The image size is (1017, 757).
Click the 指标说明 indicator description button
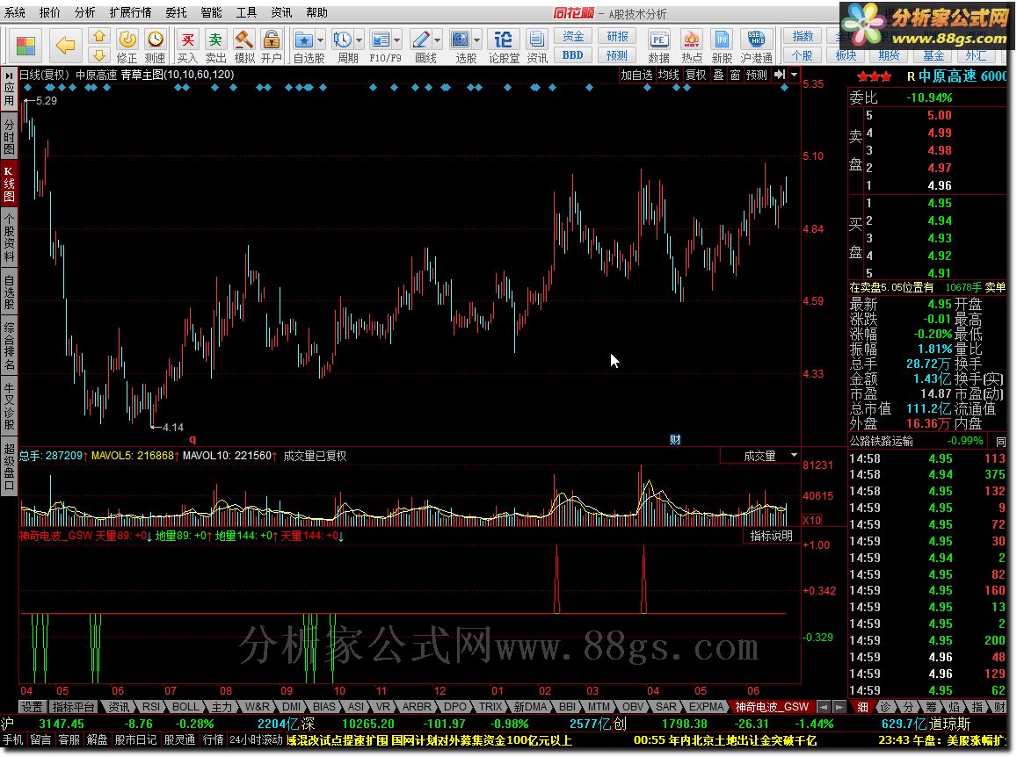[x=771, y=536]
